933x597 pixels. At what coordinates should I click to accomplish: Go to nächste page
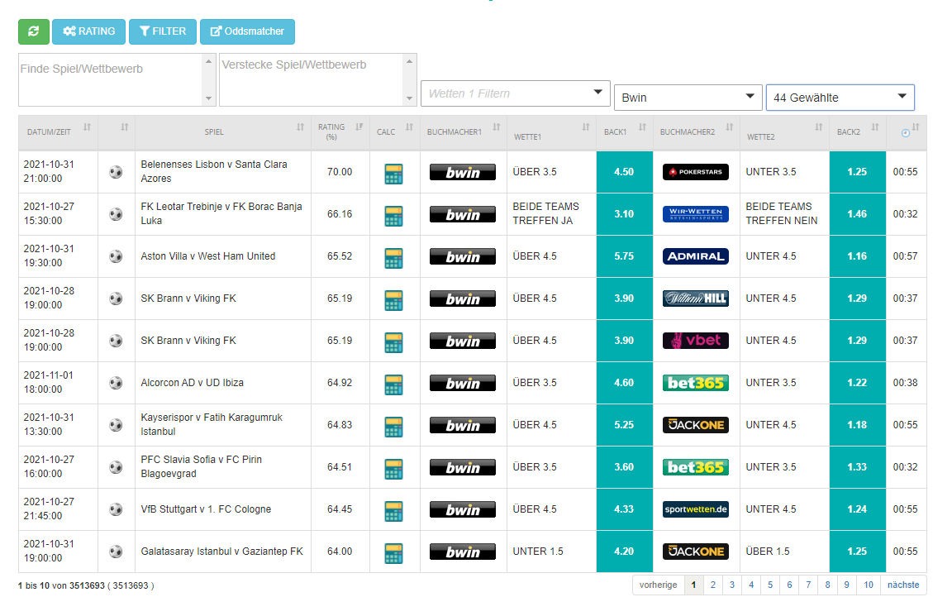point(903,585)
